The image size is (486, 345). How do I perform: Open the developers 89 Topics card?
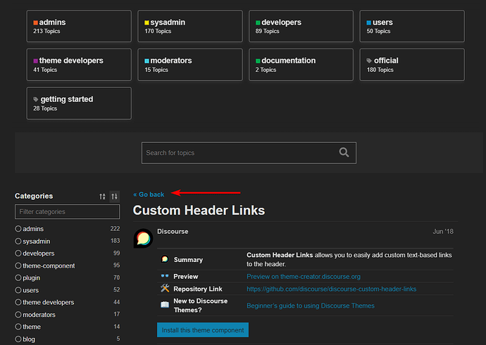point(301,26)
